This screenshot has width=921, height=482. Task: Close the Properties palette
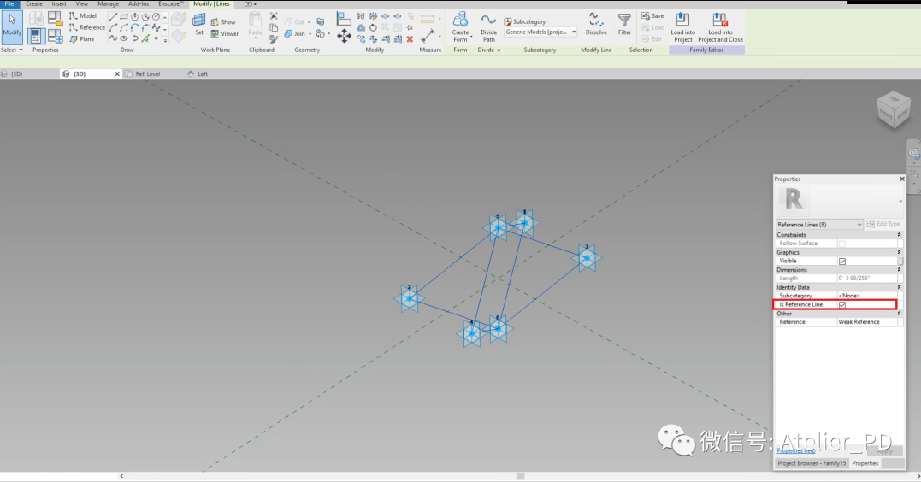(902, 179)
